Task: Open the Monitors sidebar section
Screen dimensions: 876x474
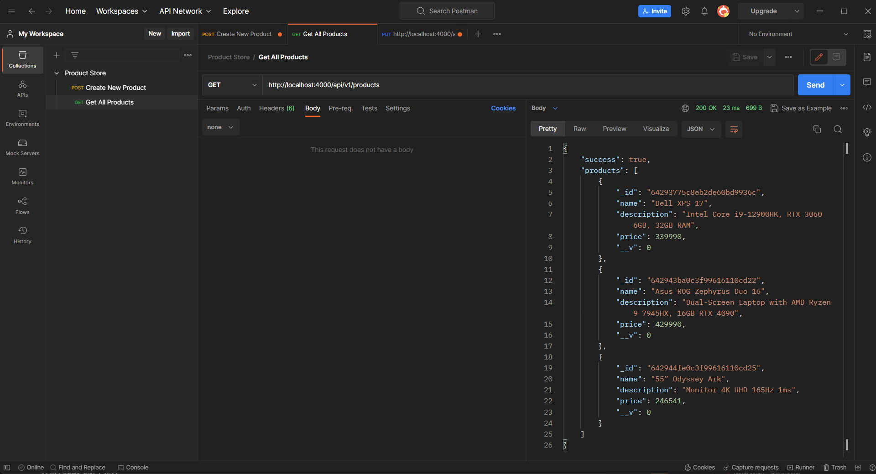Action: (x=22, y=177)
